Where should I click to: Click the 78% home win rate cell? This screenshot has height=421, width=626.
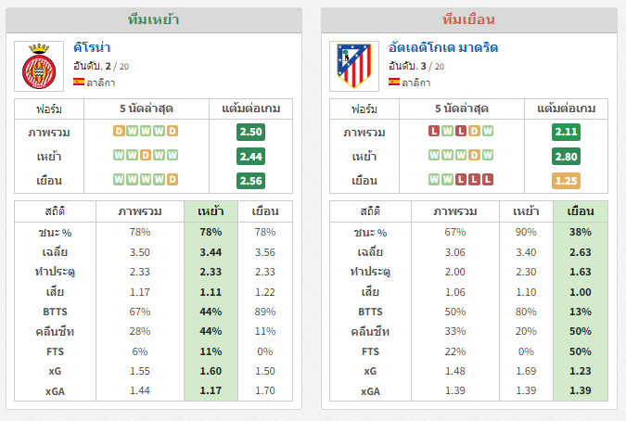coord(211,232)
